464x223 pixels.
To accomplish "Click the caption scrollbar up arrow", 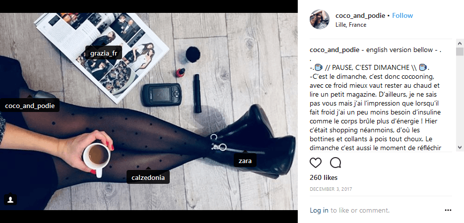I will coord(460,44).
